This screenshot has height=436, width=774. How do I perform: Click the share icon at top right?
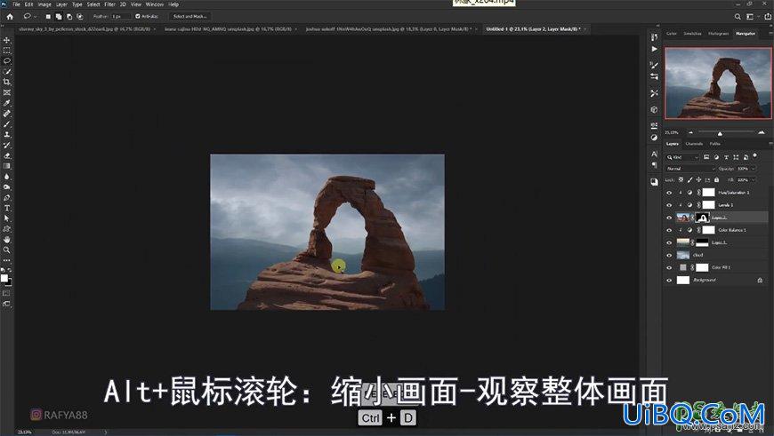[768, 16]
